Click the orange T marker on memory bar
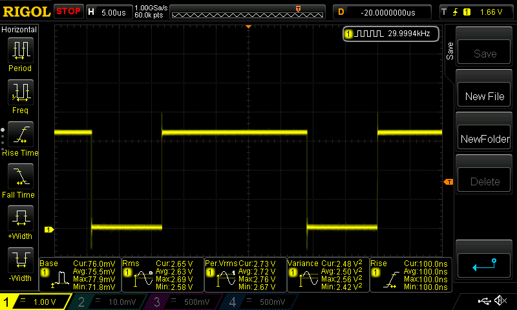The height and width of the screenshot is (310, 517). click(298, 8)
